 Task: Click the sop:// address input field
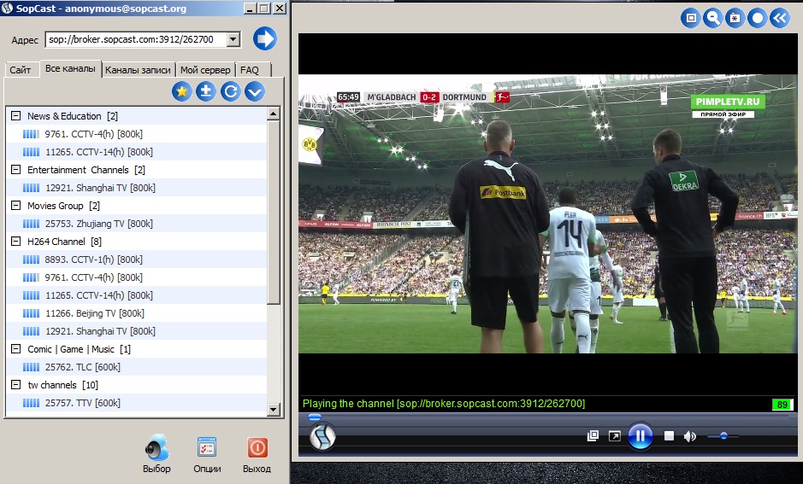(x=136, y=39)
